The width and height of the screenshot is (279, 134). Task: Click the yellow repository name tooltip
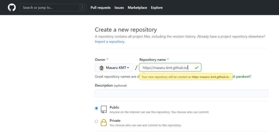[x=186, y=77]
